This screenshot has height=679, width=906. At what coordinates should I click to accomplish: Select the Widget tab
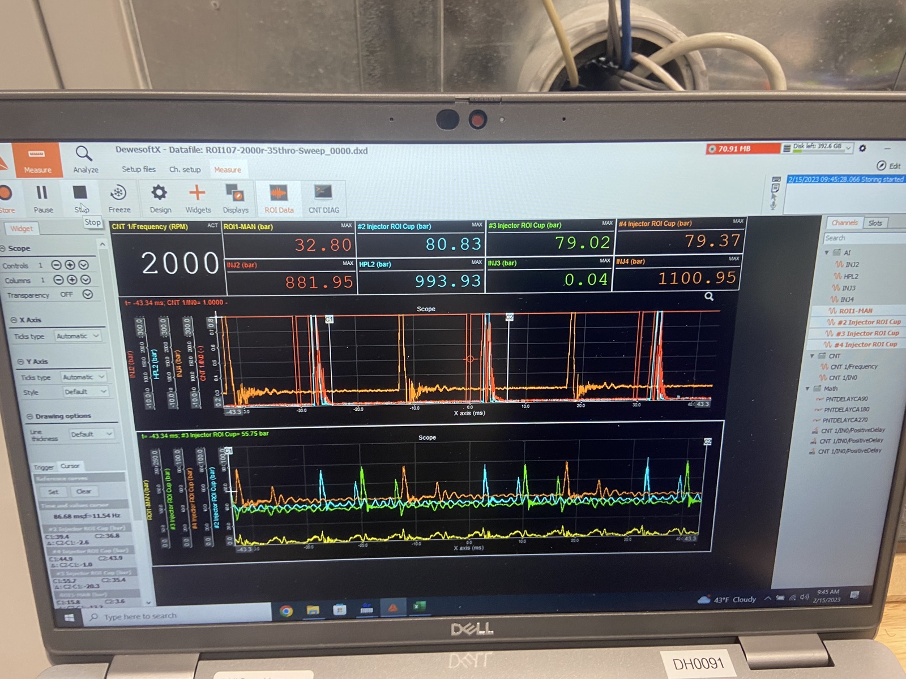coord(22,229)
